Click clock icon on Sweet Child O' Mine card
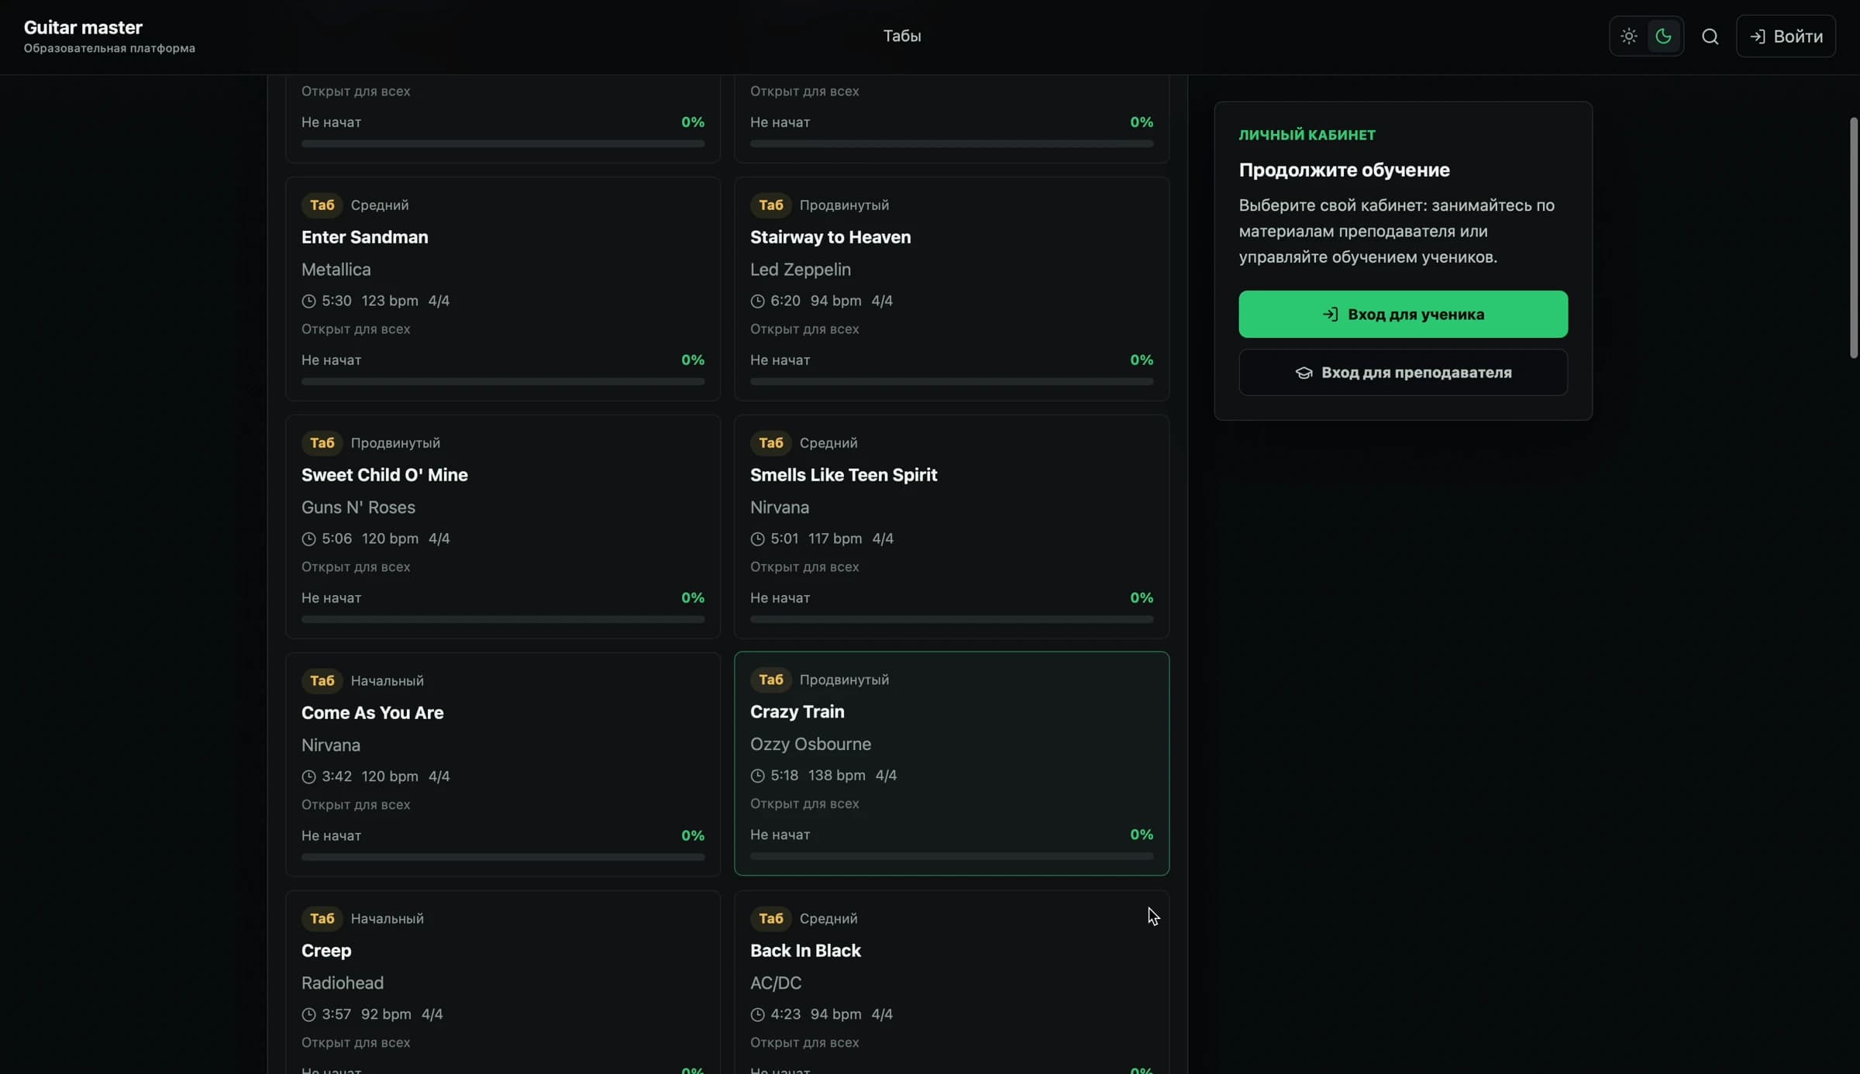This screenshot has height=1074, width=1860. click(308, 539)
